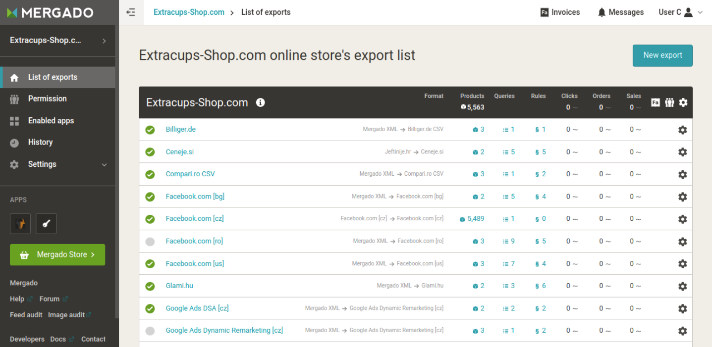Open the Developers link
The width and height of the screenshot is (712, 347).
pos(27,339)
